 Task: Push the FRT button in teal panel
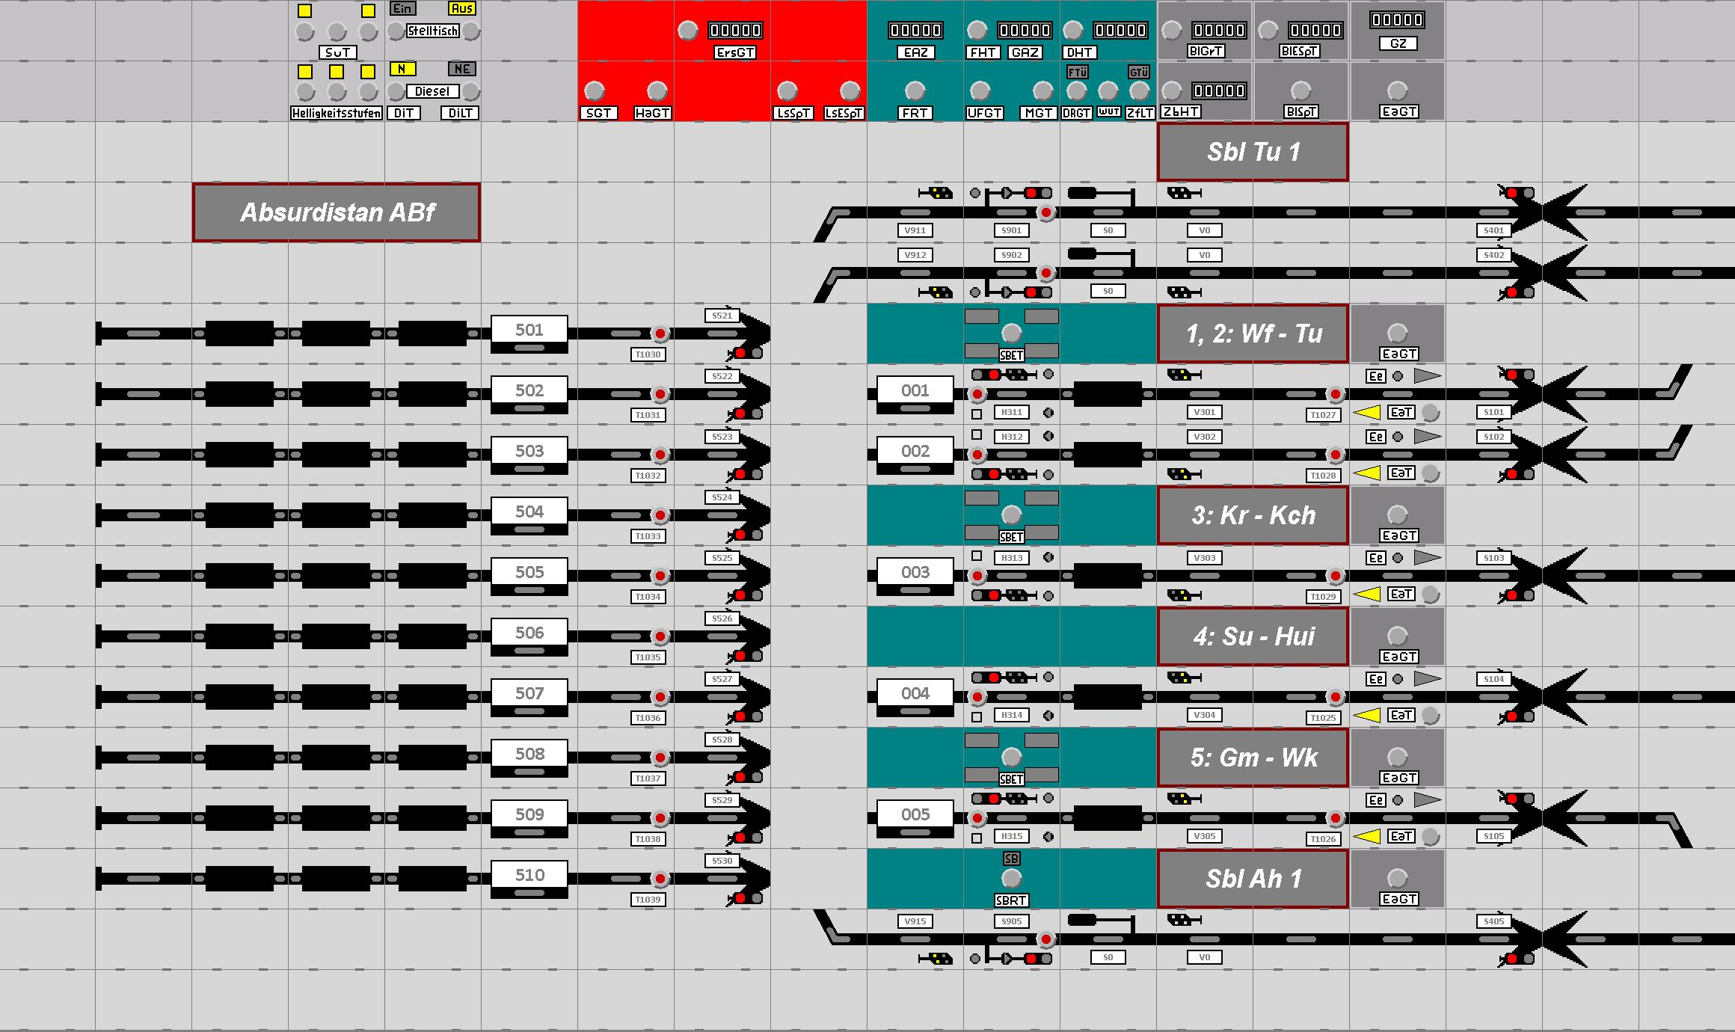pyautogui.click(x=915, y=91)
